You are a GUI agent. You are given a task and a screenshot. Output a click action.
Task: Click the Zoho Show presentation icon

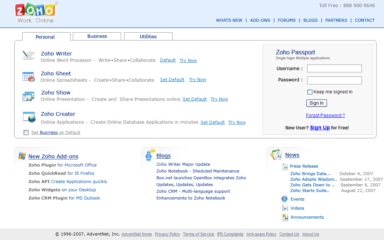[28, 96]
